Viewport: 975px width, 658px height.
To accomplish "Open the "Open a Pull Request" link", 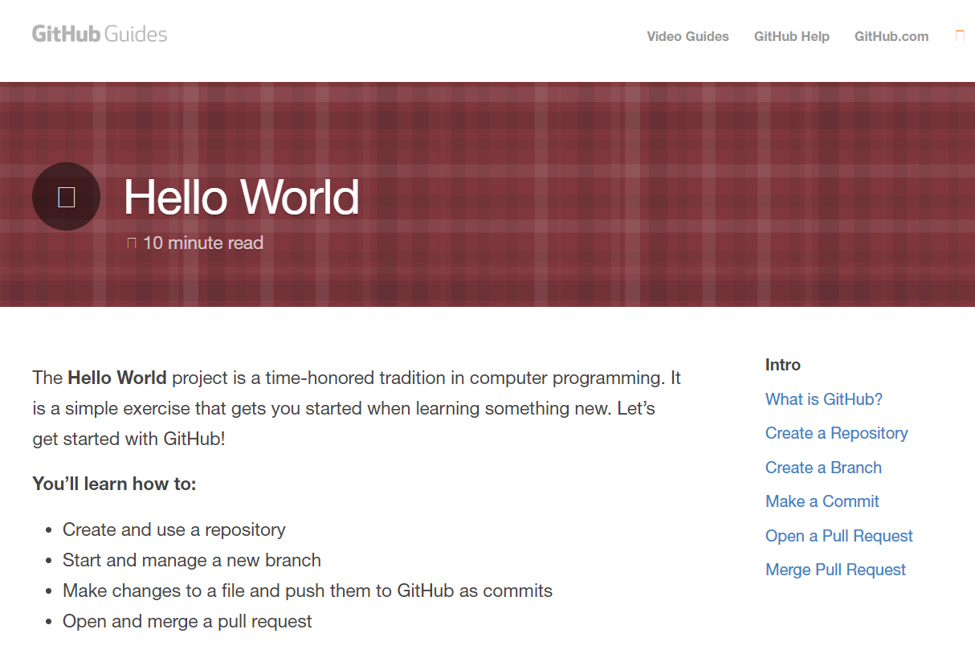I will [x=838, y=536].
